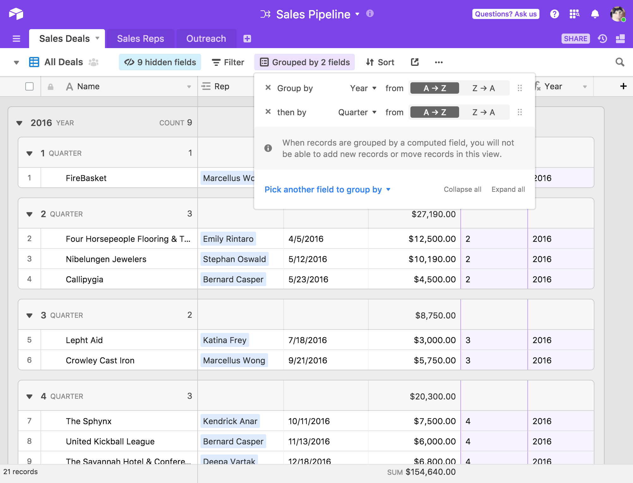Screen dimensions: 633x483
Task: Set Year grouping order to A → Z
Action: coord(435,88)
